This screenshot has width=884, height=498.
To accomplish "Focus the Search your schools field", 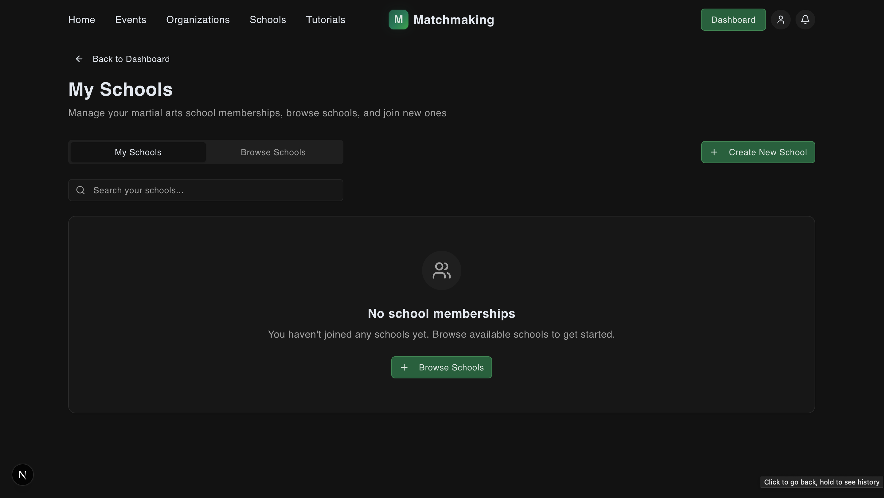I will (x=205, y=190).
